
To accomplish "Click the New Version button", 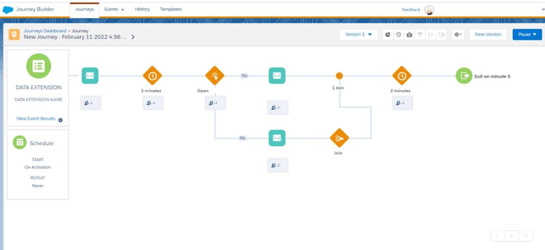I will coord(488,34).
